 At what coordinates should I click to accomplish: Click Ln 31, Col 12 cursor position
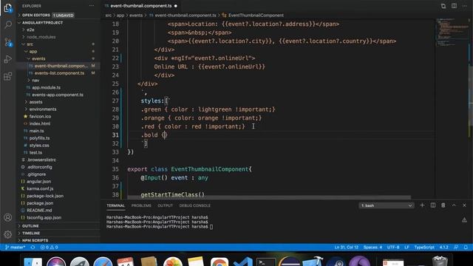(x=347, y=248)
